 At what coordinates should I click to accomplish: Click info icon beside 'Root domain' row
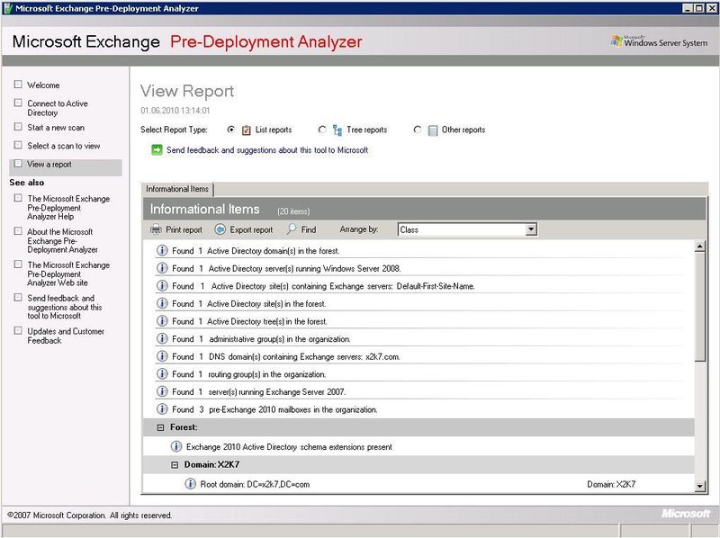[191, 484]
